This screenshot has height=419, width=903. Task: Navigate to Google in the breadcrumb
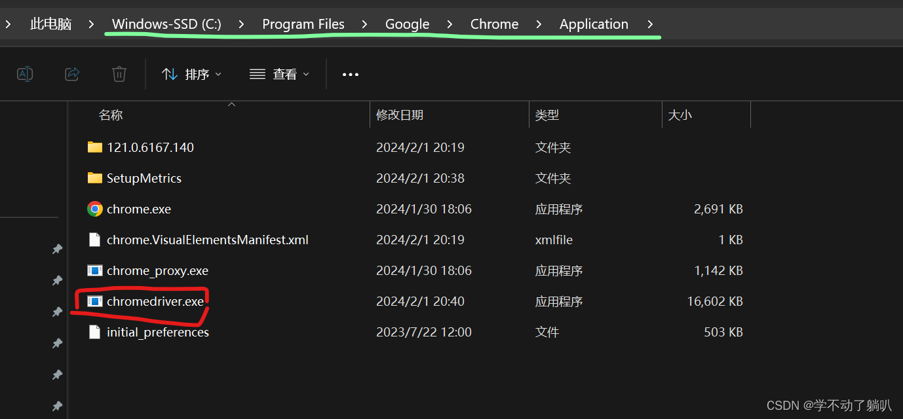click(407, 24)
